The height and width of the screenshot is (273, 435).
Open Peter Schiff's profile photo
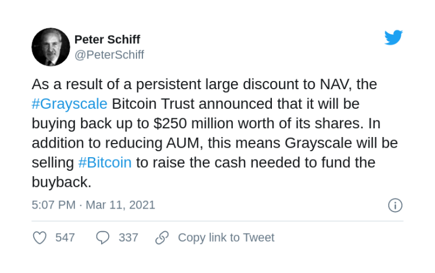(x=51, y=47)
